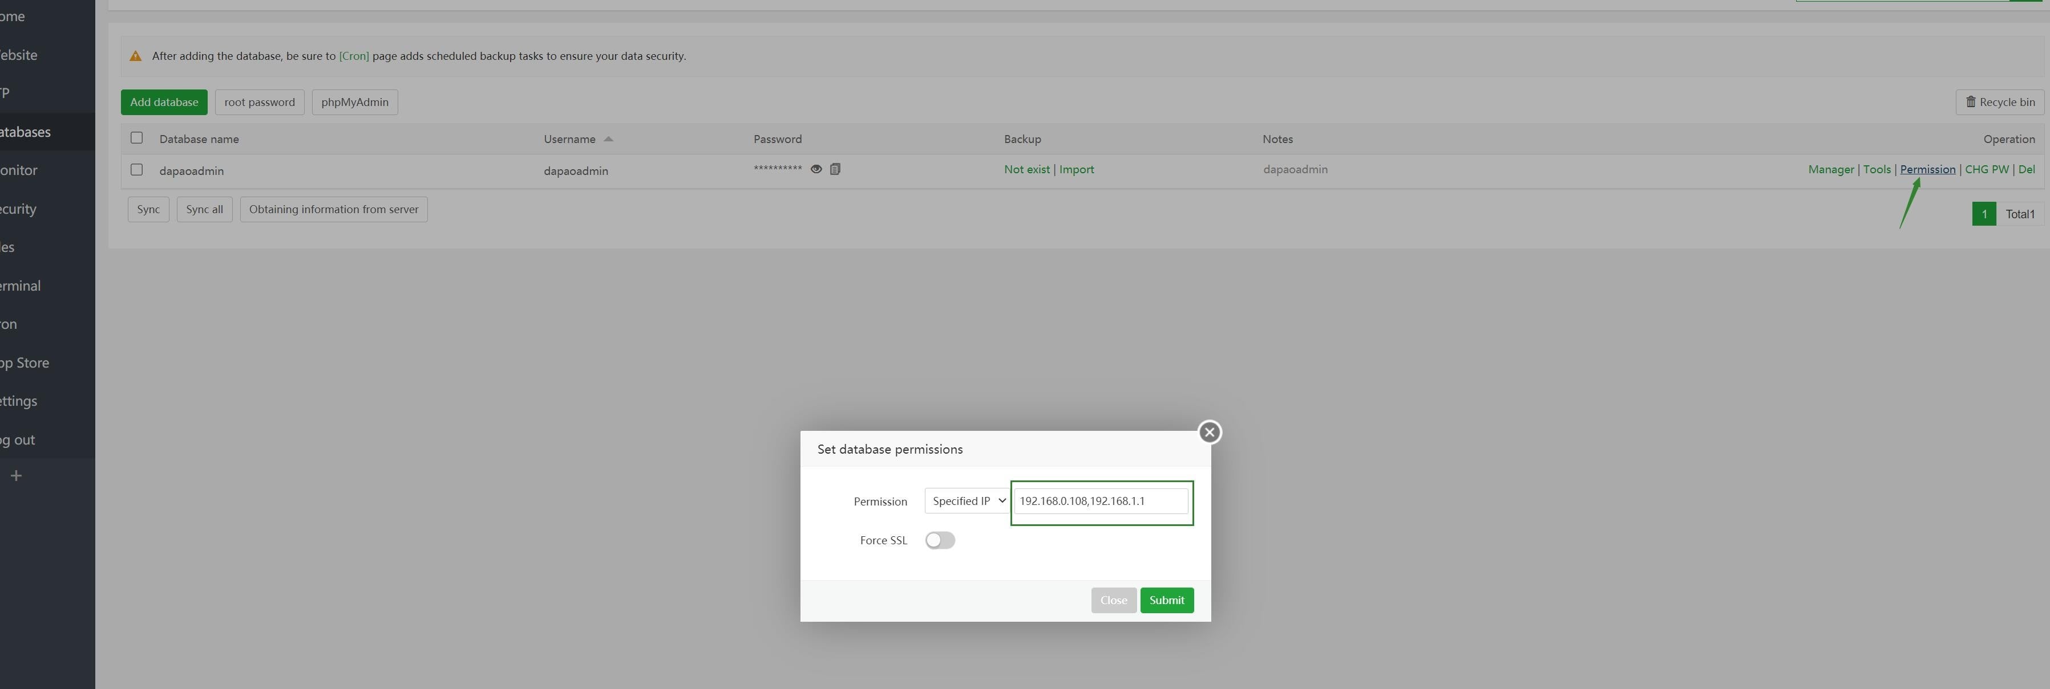Click the eye icon to reveal password

[816, 169]
